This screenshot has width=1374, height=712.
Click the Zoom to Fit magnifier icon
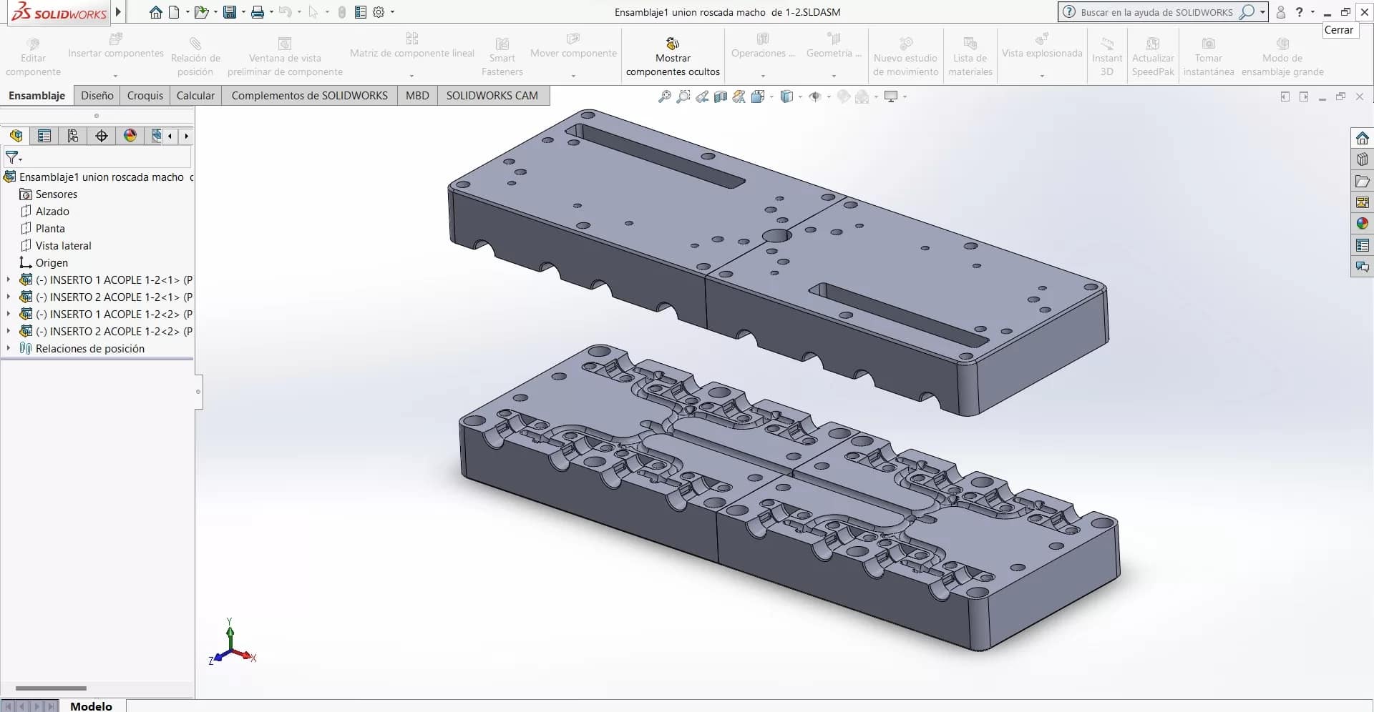pyautogui.click(x=665, y=97)
